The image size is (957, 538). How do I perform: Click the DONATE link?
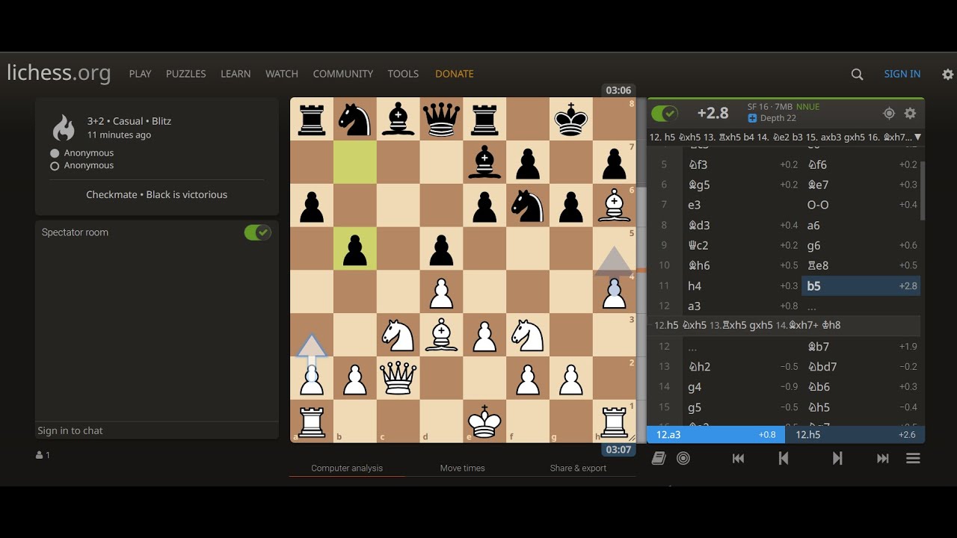(455, 74)
